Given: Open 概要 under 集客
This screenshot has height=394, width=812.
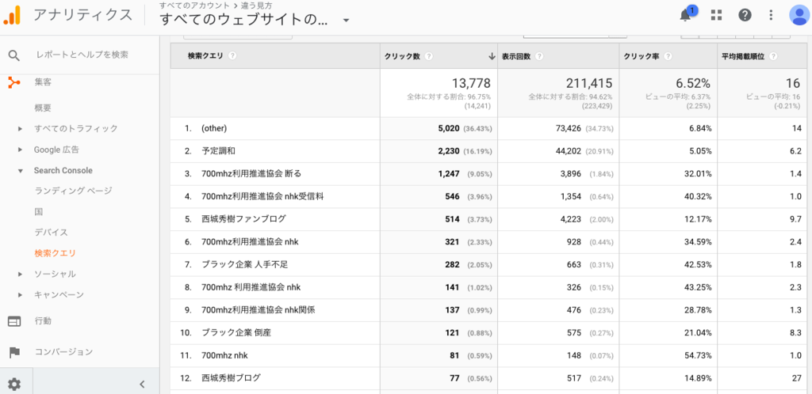Looking at the screenshot, I should tap(43, 108).
